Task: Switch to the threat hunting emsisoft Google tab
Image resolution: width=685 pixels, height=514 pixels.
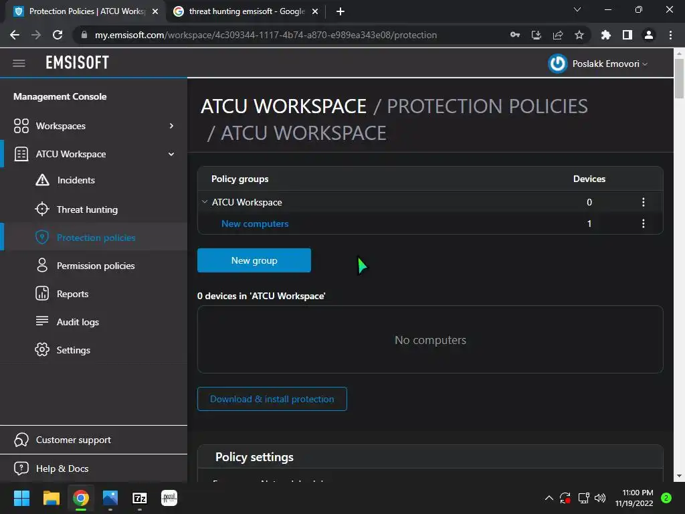Action: 247,11
